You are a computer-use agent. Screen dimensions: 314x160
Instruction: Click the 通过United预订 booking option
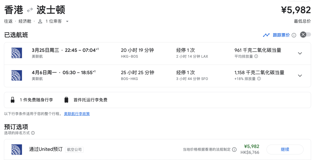[46, 150]
